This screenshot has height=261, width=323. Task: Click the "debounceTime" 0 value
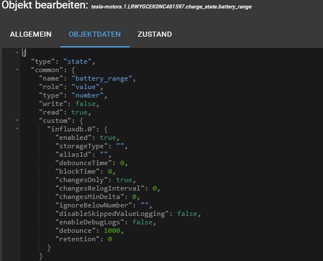click(x=122, y=163)
